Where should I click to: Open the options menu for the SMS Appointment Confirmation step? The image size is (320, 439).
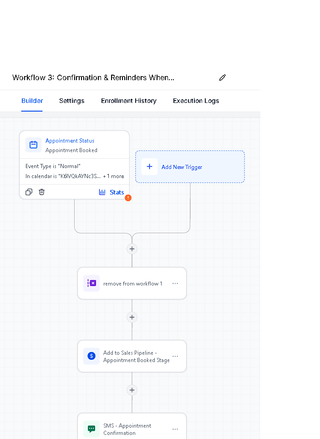[175, 429]
